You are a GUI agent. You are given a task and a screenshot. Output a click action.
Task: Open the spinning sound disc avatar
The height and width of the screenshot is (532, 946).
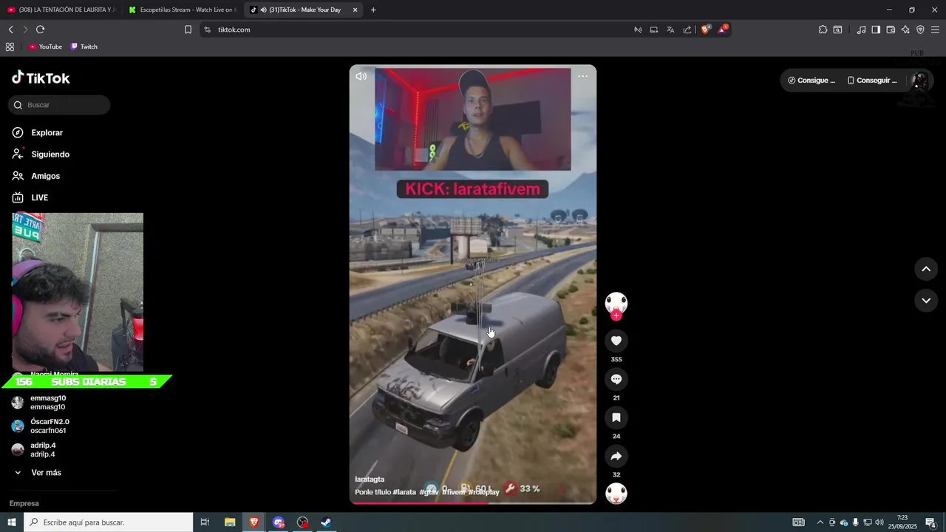coord(616,494)
